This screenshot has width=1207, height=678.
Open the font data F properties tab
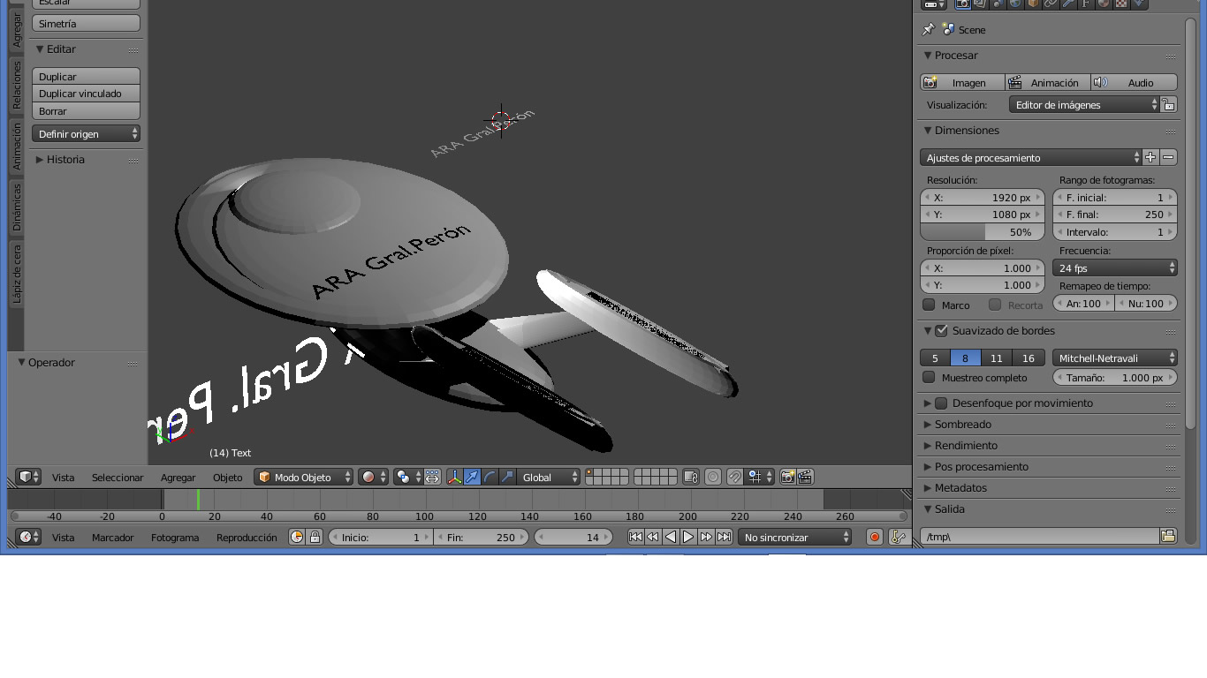(x=1086, y=4)
